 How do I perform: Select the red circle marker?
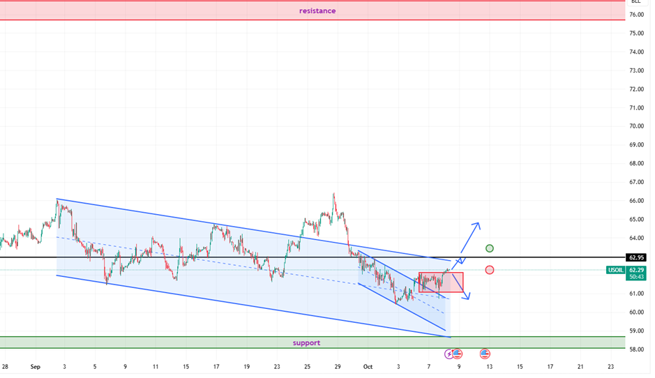coord(490,270)
